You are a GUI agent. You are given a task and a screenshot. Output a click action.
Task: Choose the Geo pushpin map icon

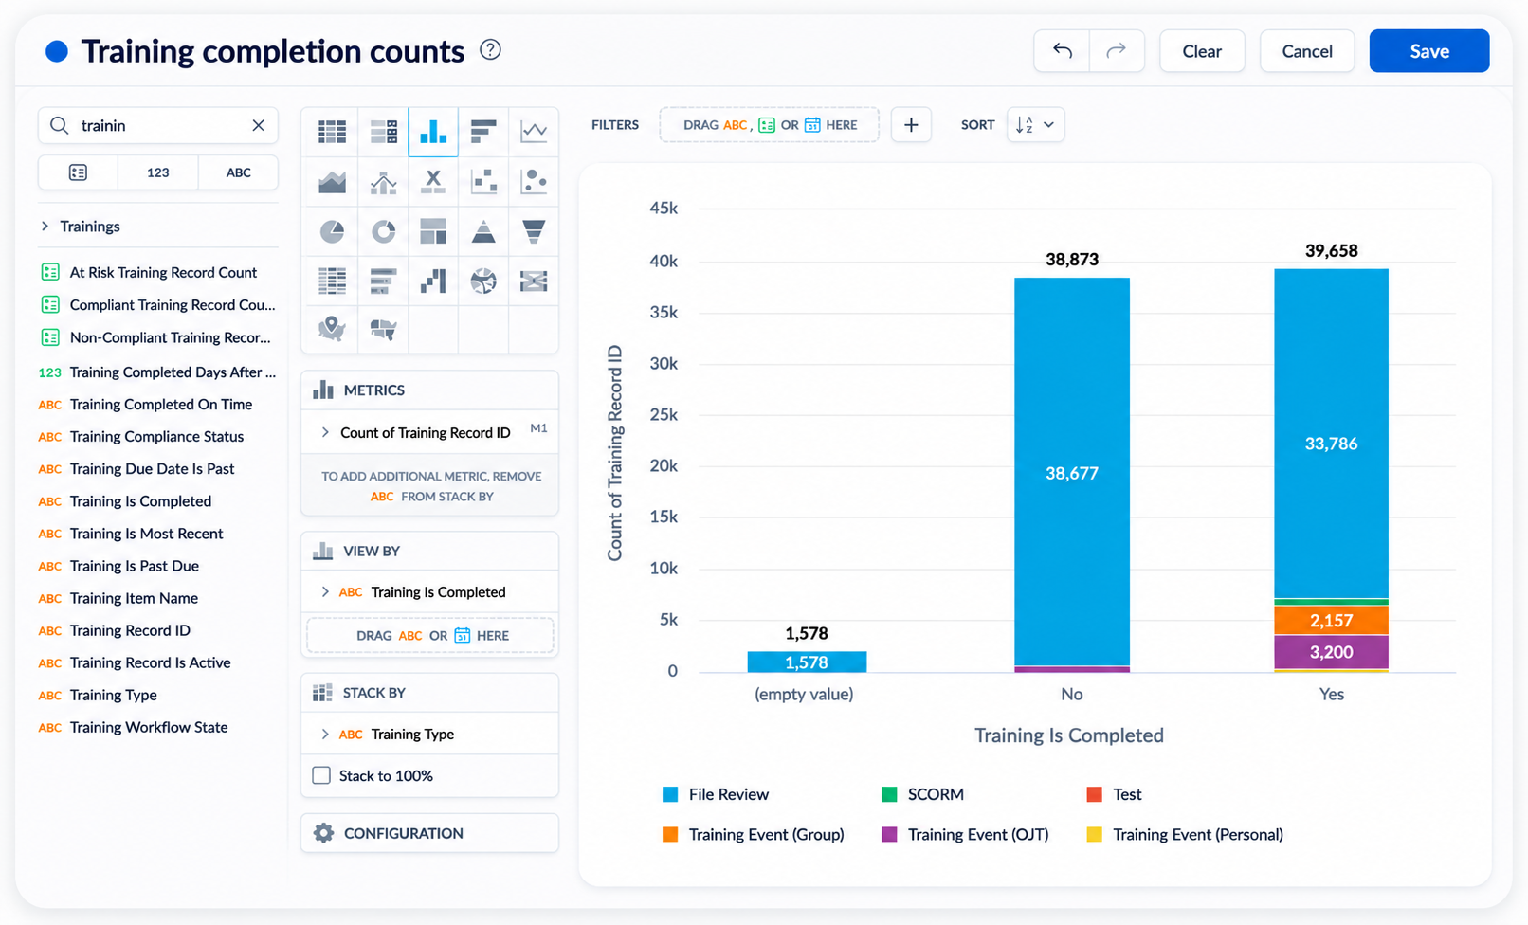(x=332, y=329)
